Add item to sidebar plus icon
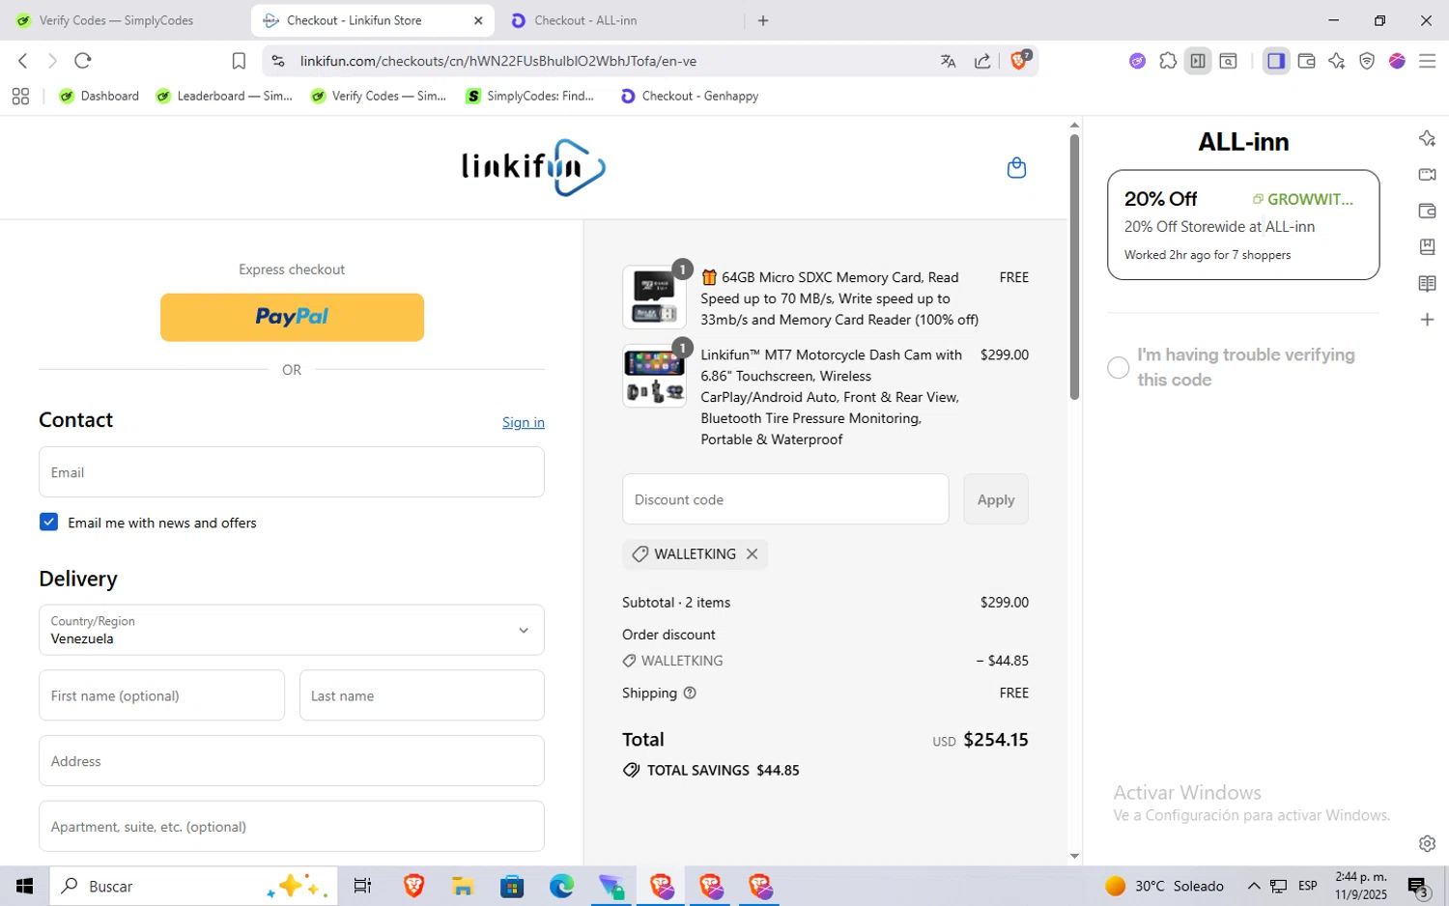This screenshot has width=1449, height=906. tap(1427, 320)
